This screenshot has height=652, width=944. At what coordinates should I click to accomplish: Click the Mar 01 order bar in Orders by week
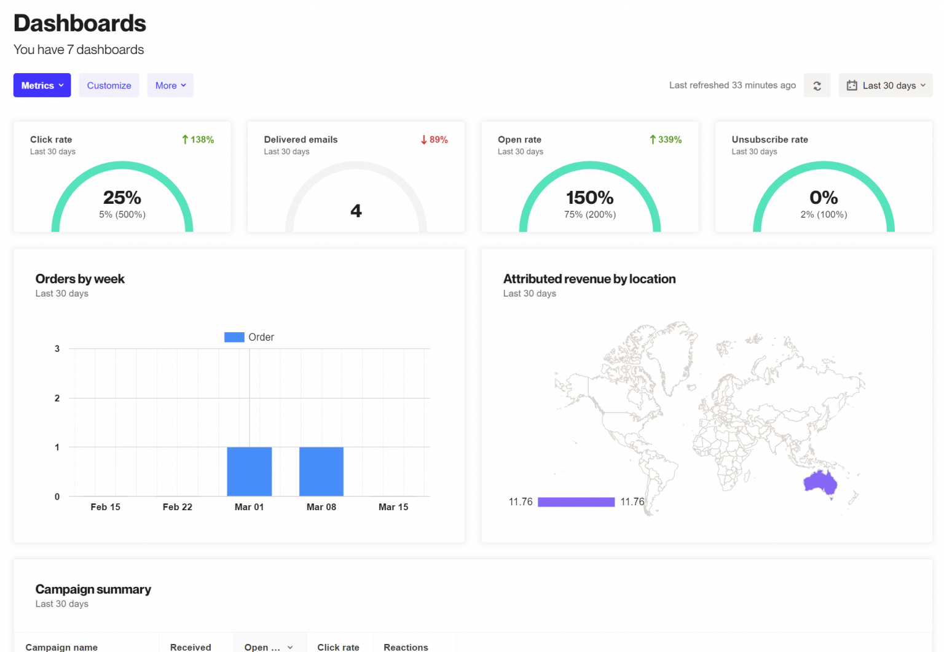click(250, 470)
